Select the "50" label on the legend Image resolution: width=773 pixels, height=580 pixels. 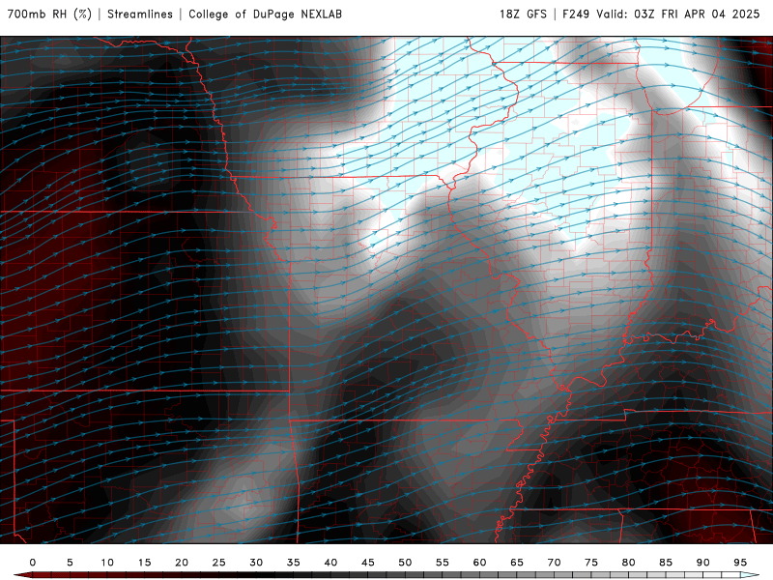click(x=405, y=563)
